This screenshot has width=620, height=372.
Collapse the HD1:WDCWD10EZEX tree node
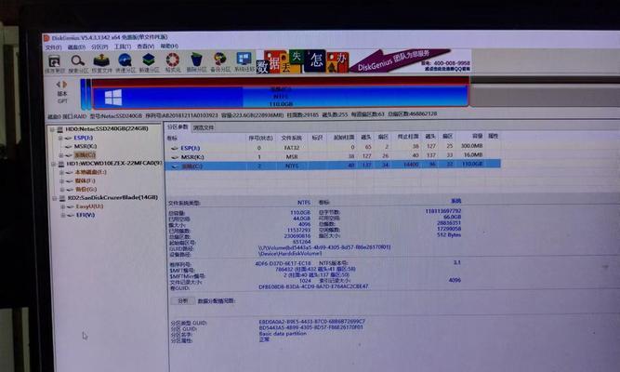pos(53,164)
